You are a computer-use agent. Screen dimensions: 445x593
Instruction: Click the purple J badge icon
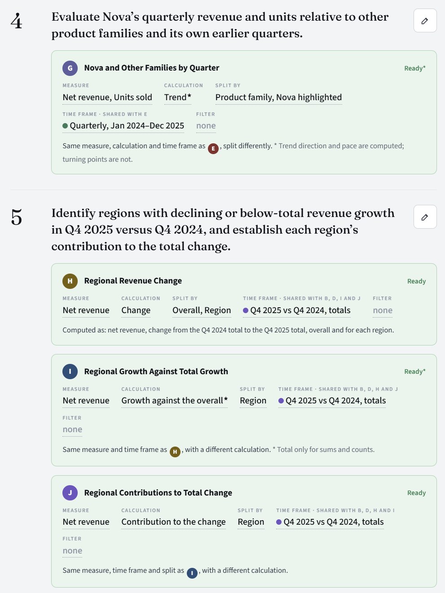click(70, 493)
